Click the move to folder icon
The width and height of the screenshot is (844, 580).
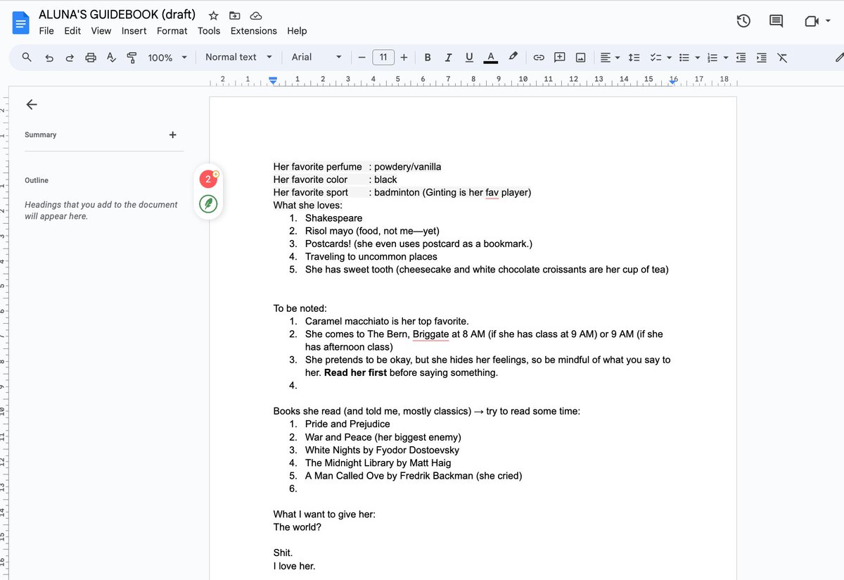click(x=235, y=15)
